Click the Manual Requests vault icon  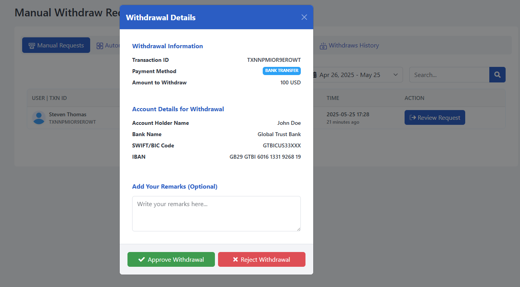pos(31,45)
